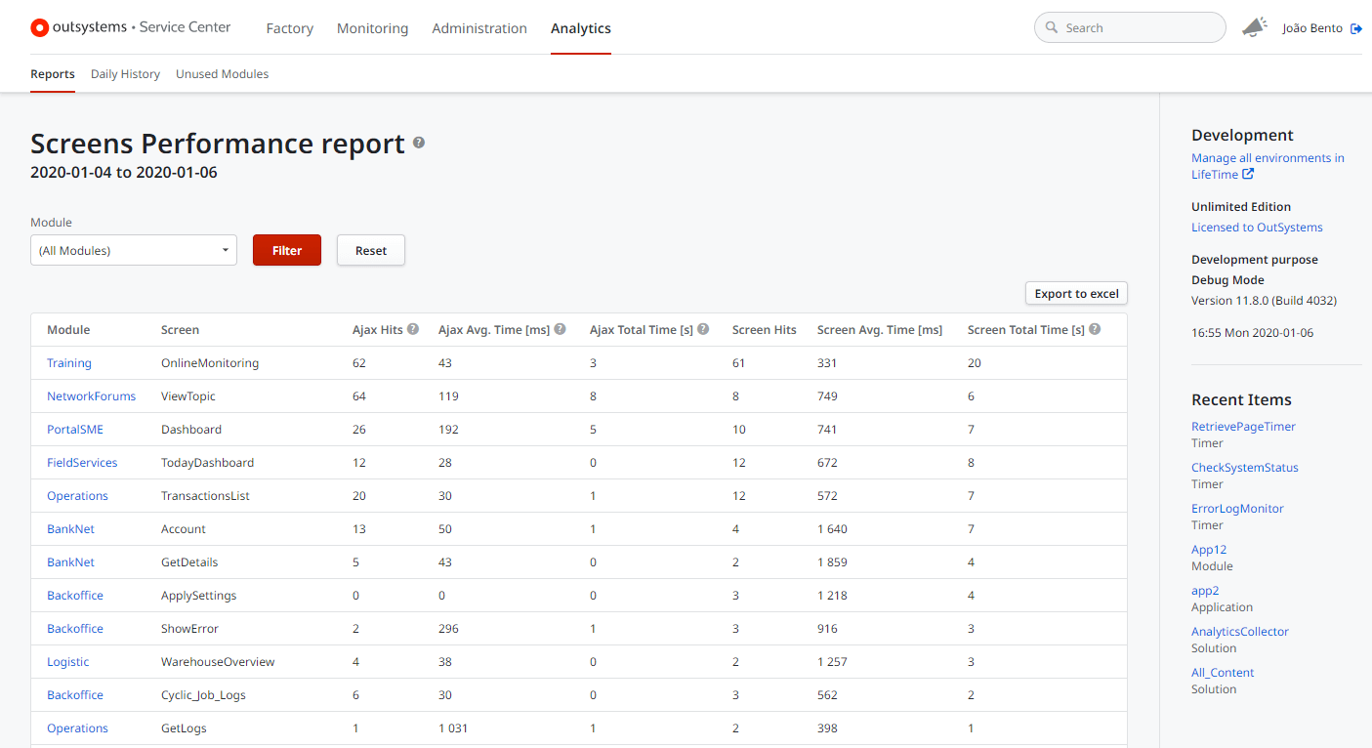Open the Module dropdown selector
Viewport: 1372px width, 748px height.
point(134,251)
